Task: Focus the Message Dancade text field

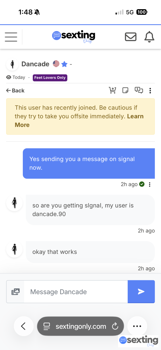Action: pos(76,292)
